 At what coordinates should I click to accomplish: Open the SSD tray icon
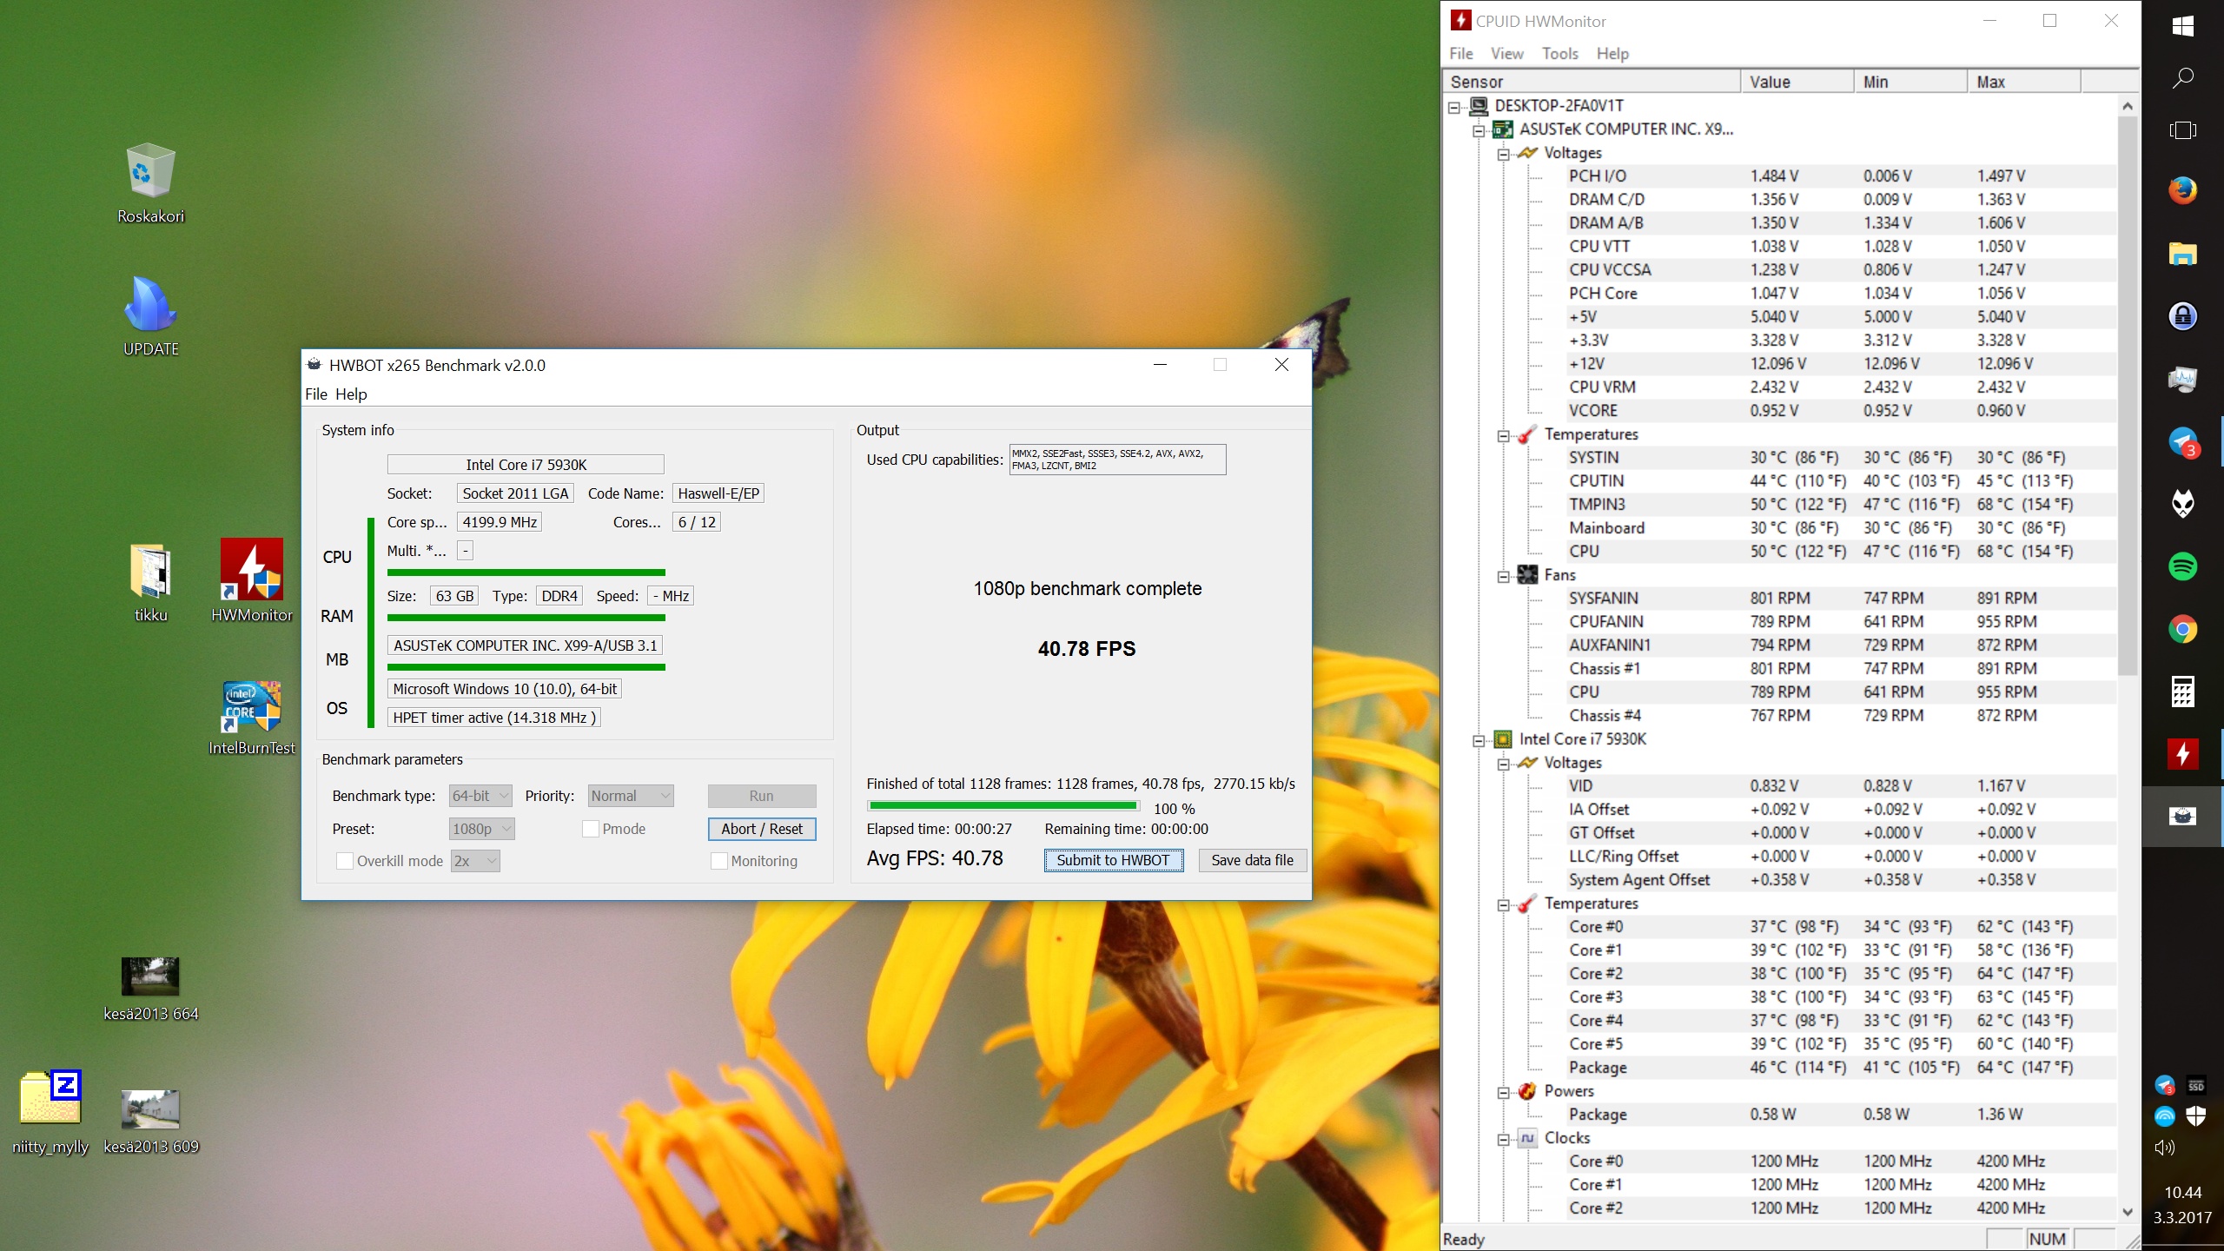point(2195,1085)
